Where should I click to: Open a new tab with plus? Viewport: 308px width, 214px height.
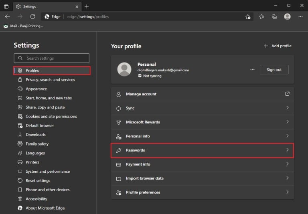(x=87, y=6)
